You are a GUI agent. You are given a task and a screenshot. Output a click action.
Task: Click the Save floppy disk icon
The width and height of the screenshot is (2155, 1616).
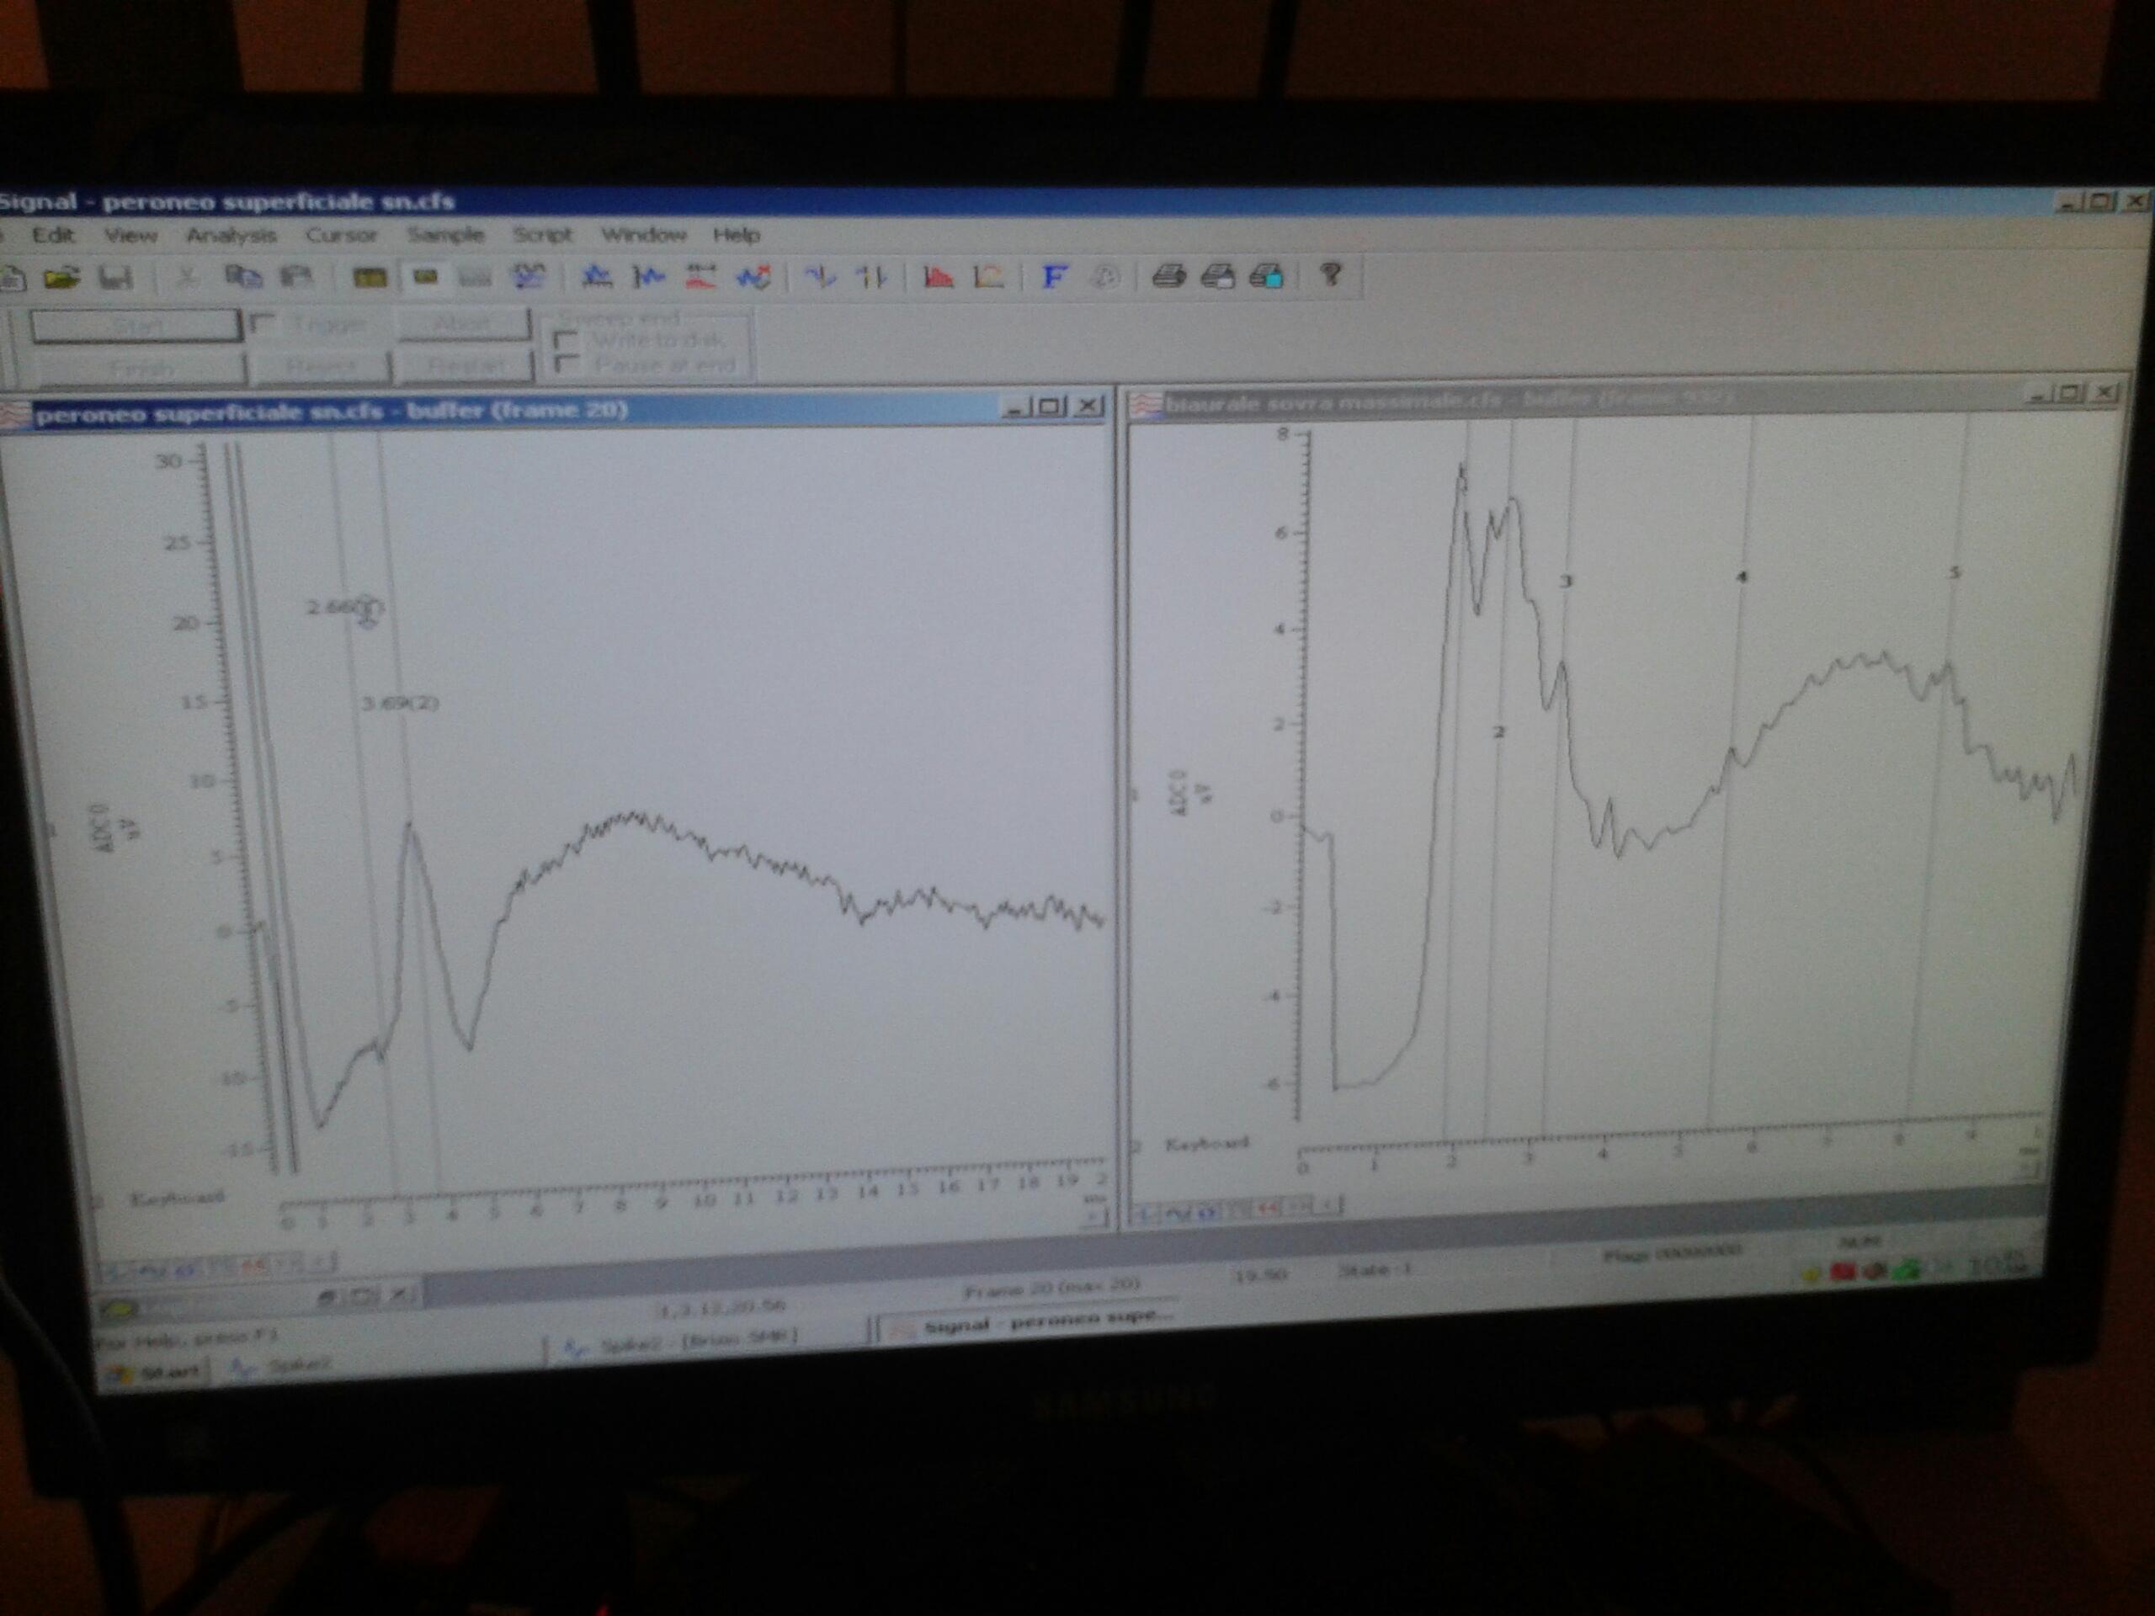115,279
